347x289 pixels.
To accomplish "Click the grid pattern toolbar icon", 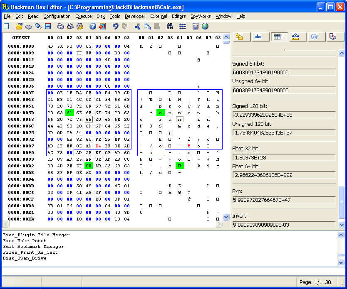I will [x=183, y=26].
